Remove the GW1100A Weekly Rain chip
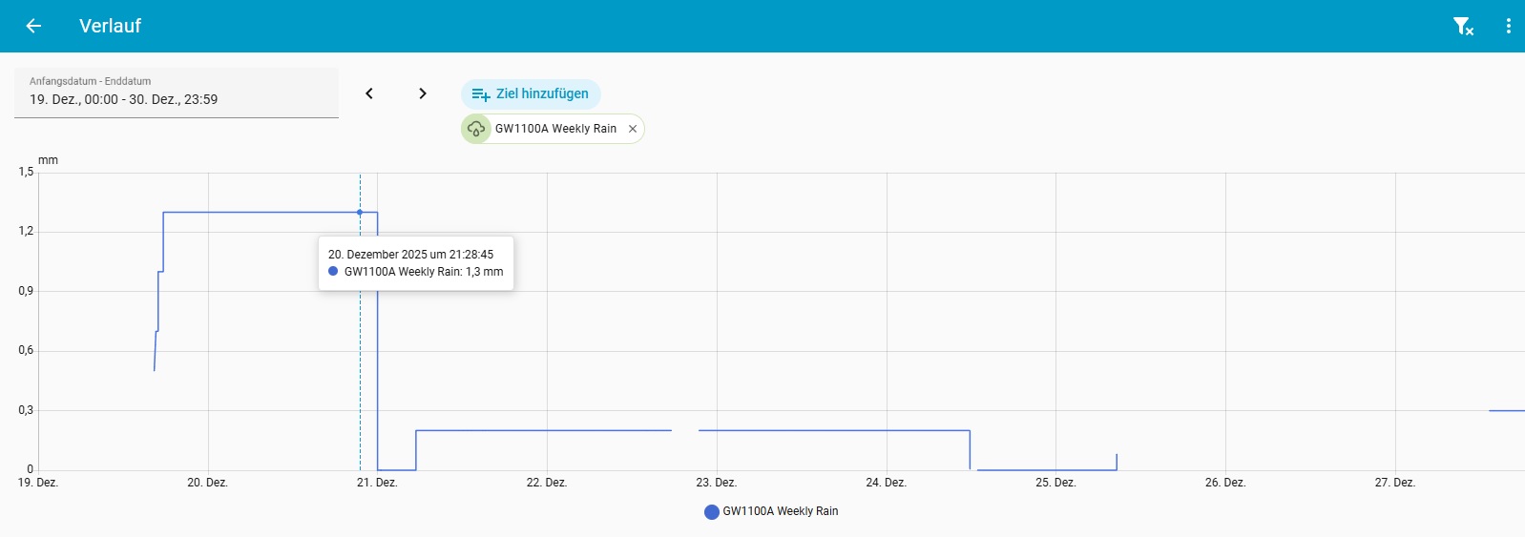The width and height of the screenshot is (1525, 537). point(633,129)
